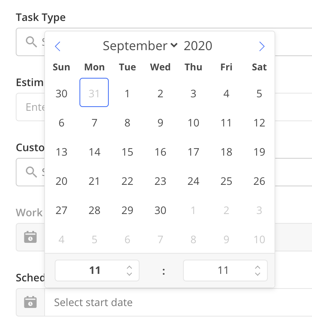Viewport: 312px width, 330px height.
Task: Select October 10 in the last row
Action: pyautogui.click(x=259, y=239)
